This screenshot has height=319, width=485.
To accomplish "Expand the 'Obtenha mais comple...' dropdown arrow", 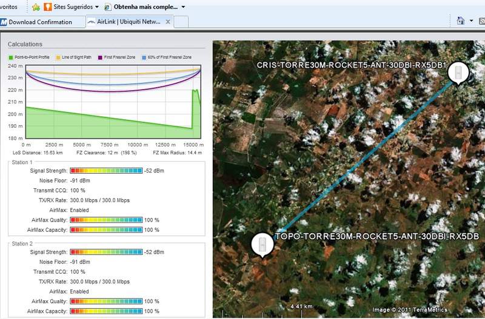I will pos(183,7).
